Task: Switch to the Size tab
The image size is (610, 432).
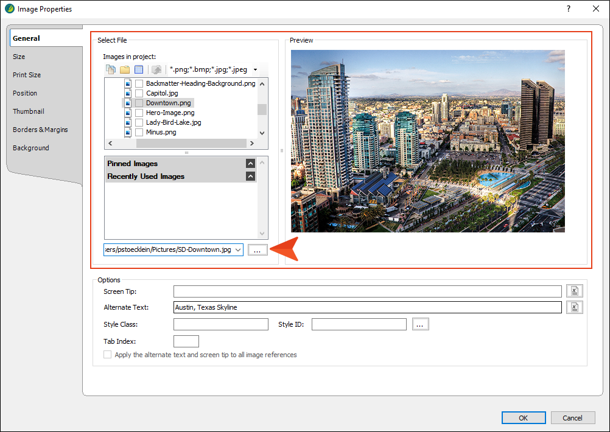Action: click(x=19, y=57)
